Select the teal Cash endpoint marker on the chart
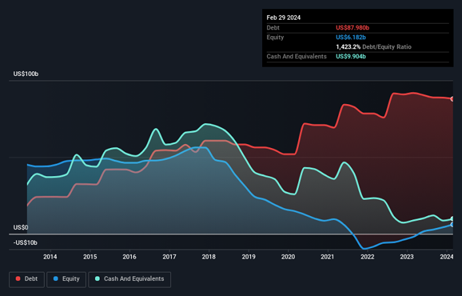 click(x=452, y=219)
